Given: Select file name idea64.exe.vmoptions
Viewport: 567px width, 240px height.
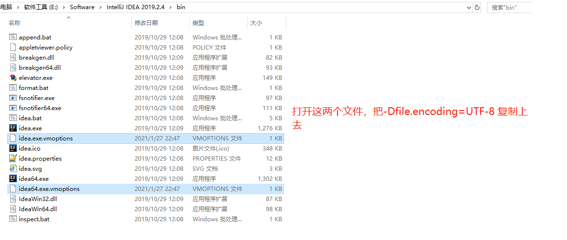Looking at the screenshot, I should coord(49,189).
